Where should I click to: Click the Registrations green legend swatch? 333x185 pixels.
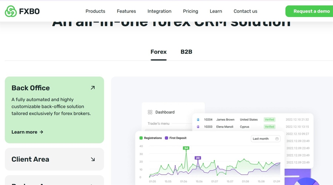coord(141,138)
